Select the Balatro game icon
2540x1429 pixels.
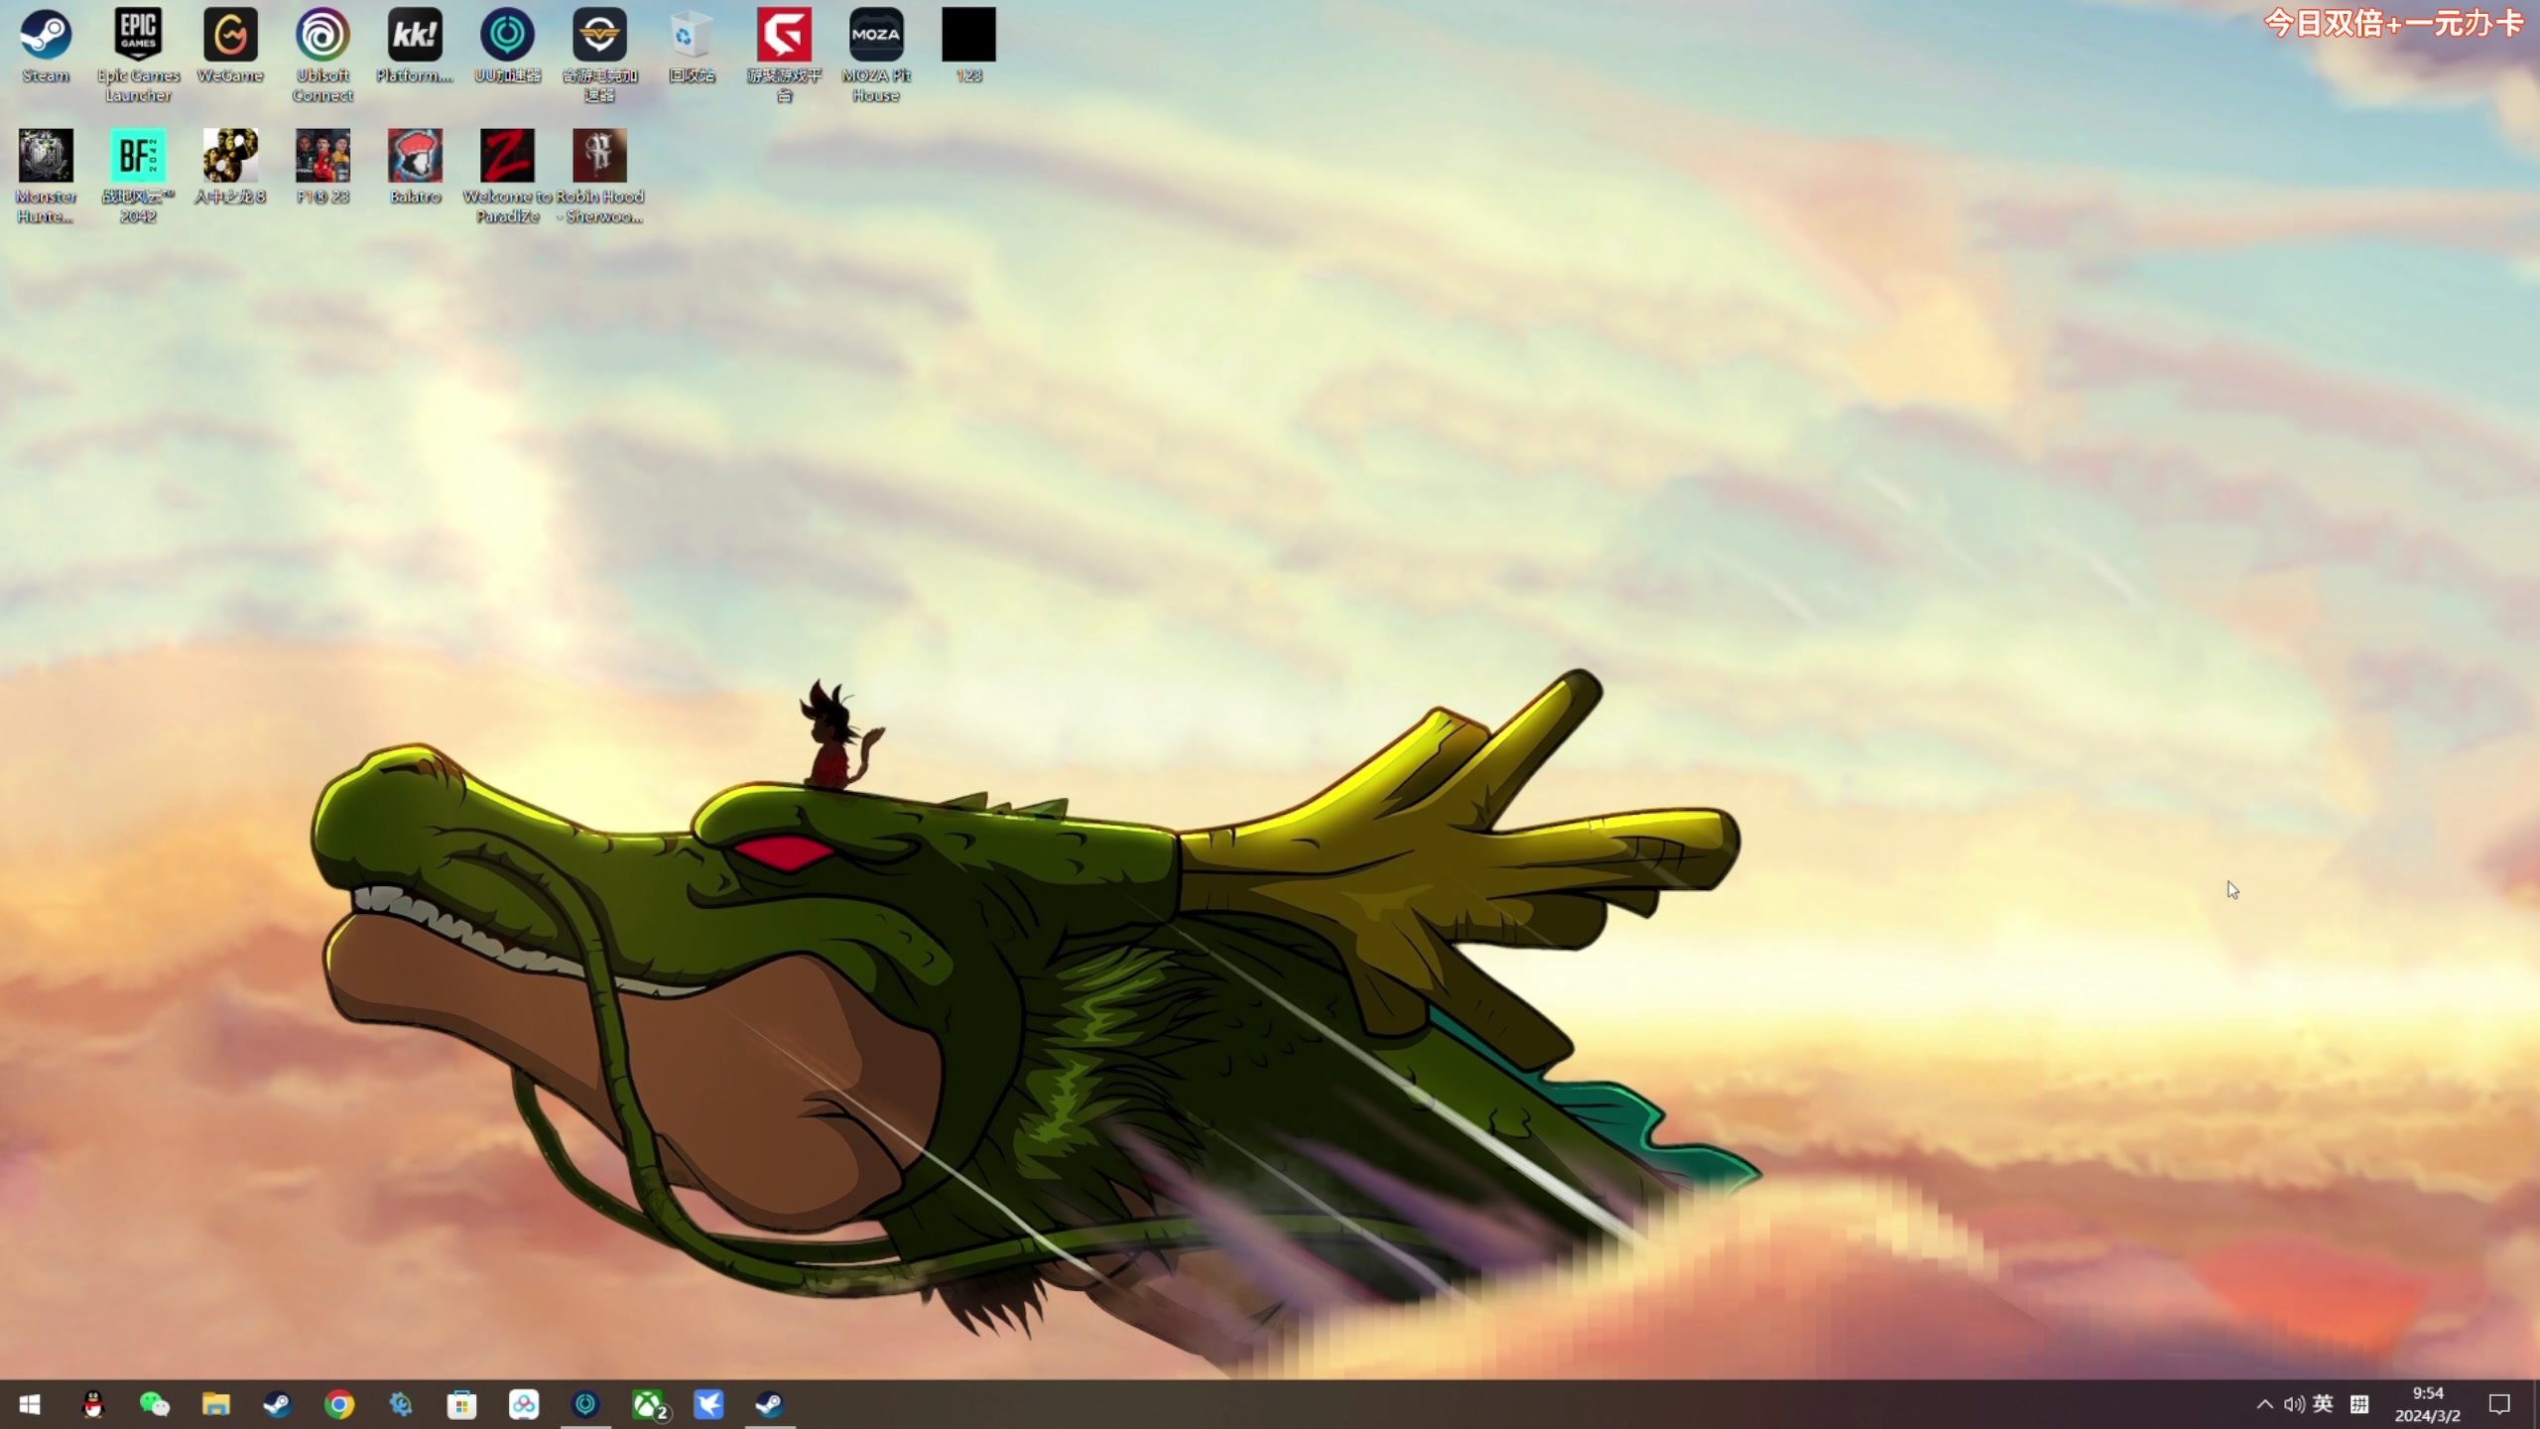(x=415, y=156)
